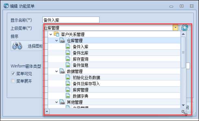Click the popup resize grip corner
The height and width of the screenshot is (121, 199).
click(x=185, y=113)
